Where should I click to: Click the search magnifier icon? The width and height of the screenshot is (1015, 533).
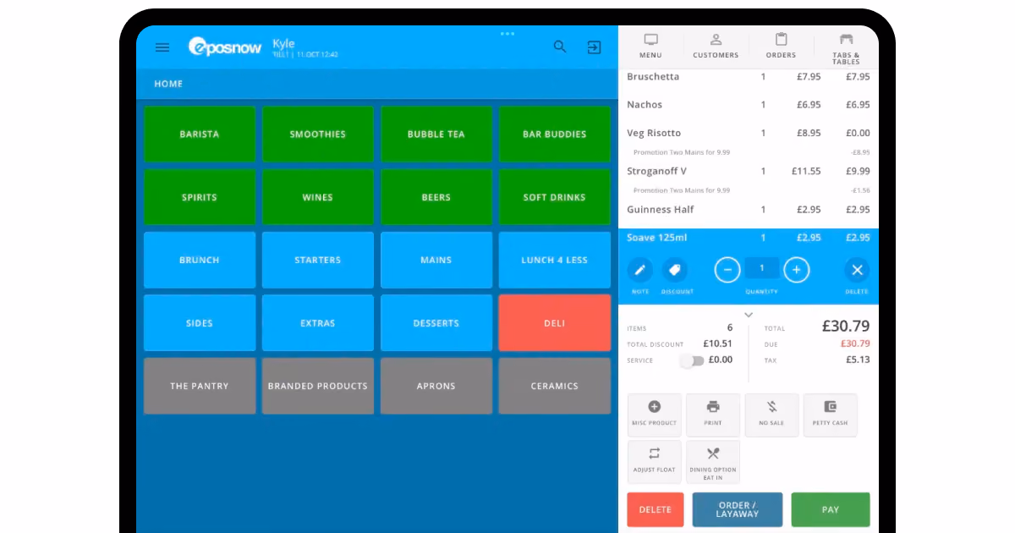click(560, 47)
